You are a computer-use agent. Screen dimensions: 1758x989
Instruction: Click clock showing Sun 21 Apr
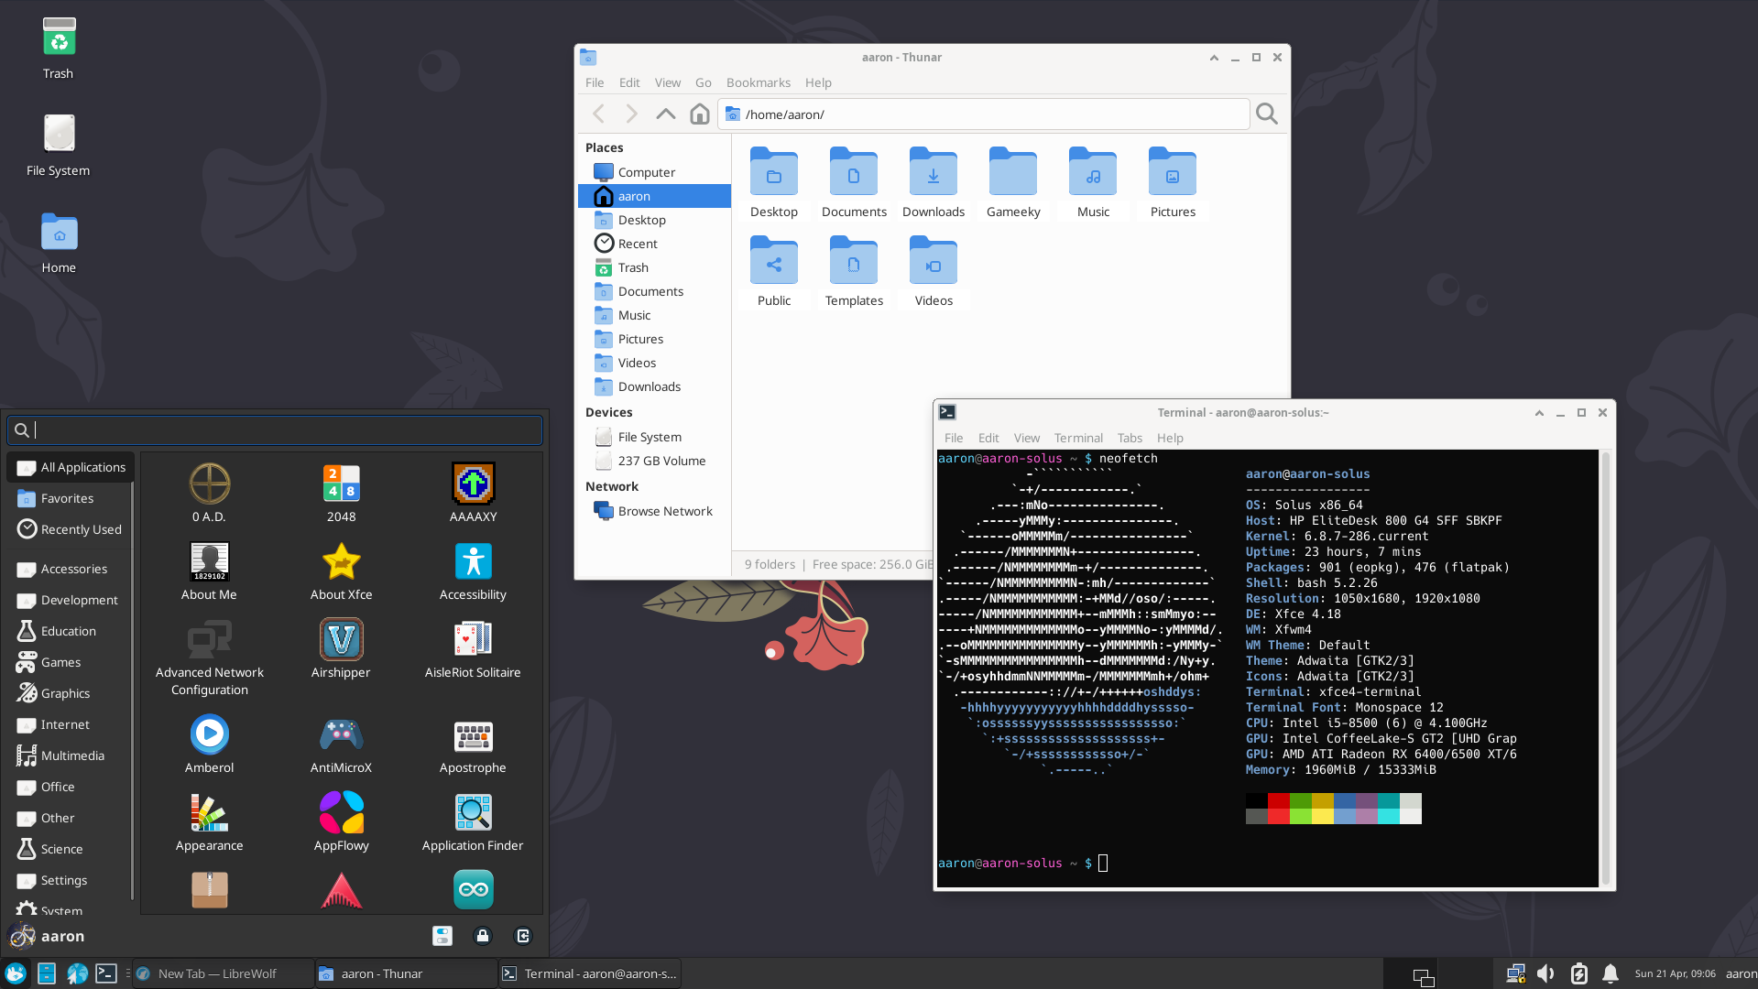click(x=1675, y=973)
